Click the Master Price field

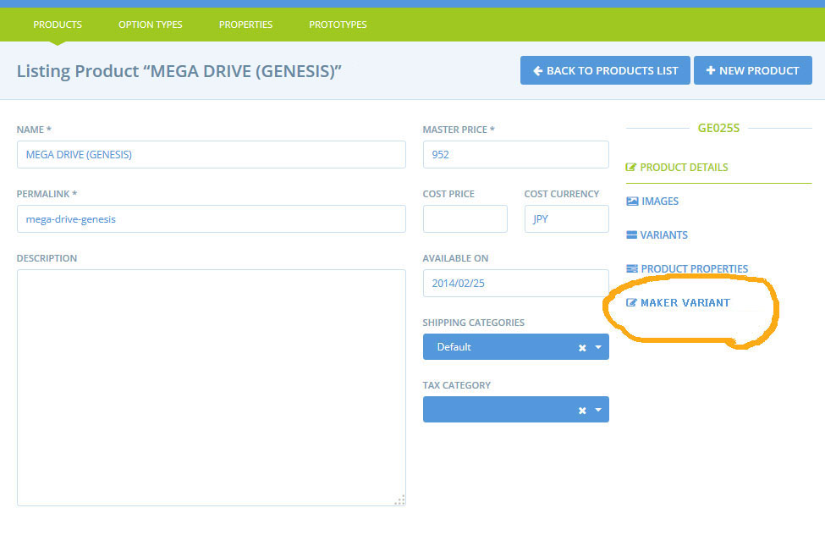click(515, 155)
